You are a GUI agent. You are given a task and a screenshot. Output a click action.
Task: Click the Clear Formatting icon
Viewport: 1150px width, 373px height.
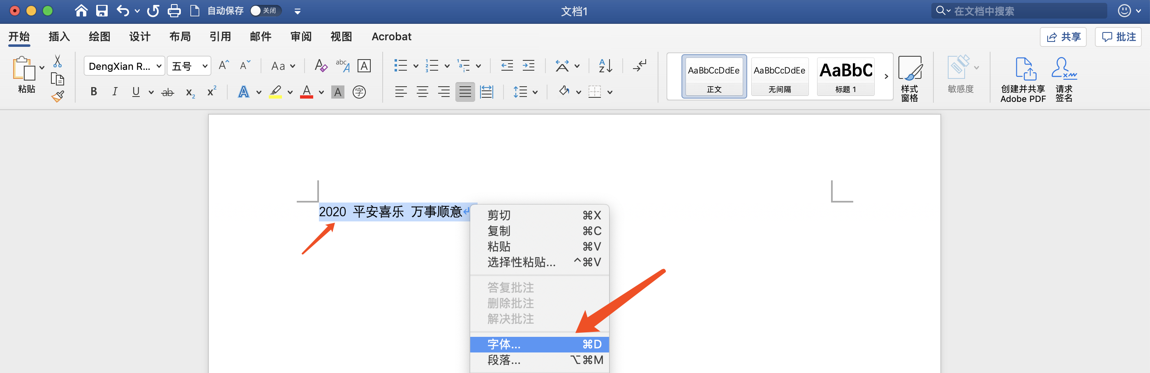point(321,66)
